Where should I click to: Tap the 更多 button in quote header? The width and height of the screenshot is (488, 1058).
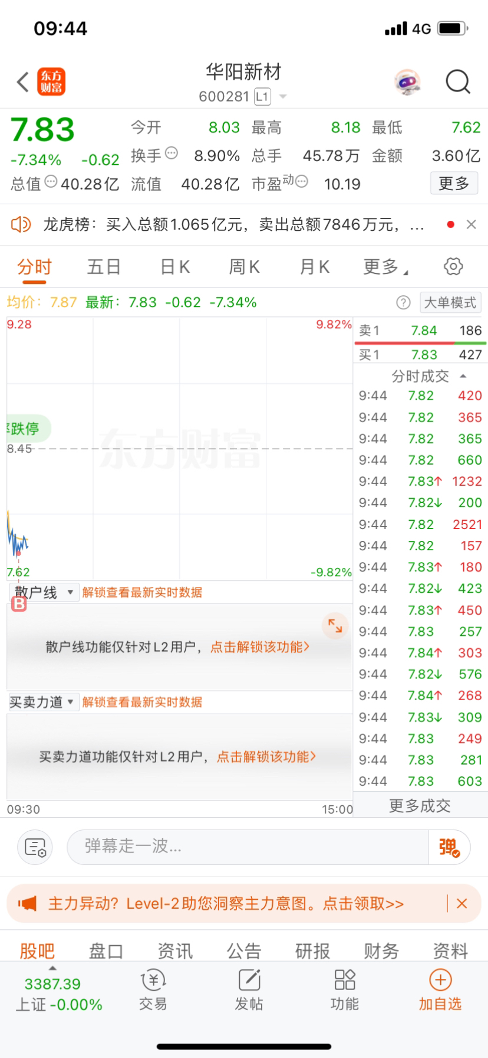454,184
